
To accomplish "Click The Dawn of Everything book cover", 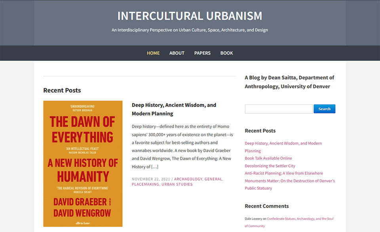I will coord(83,163).
